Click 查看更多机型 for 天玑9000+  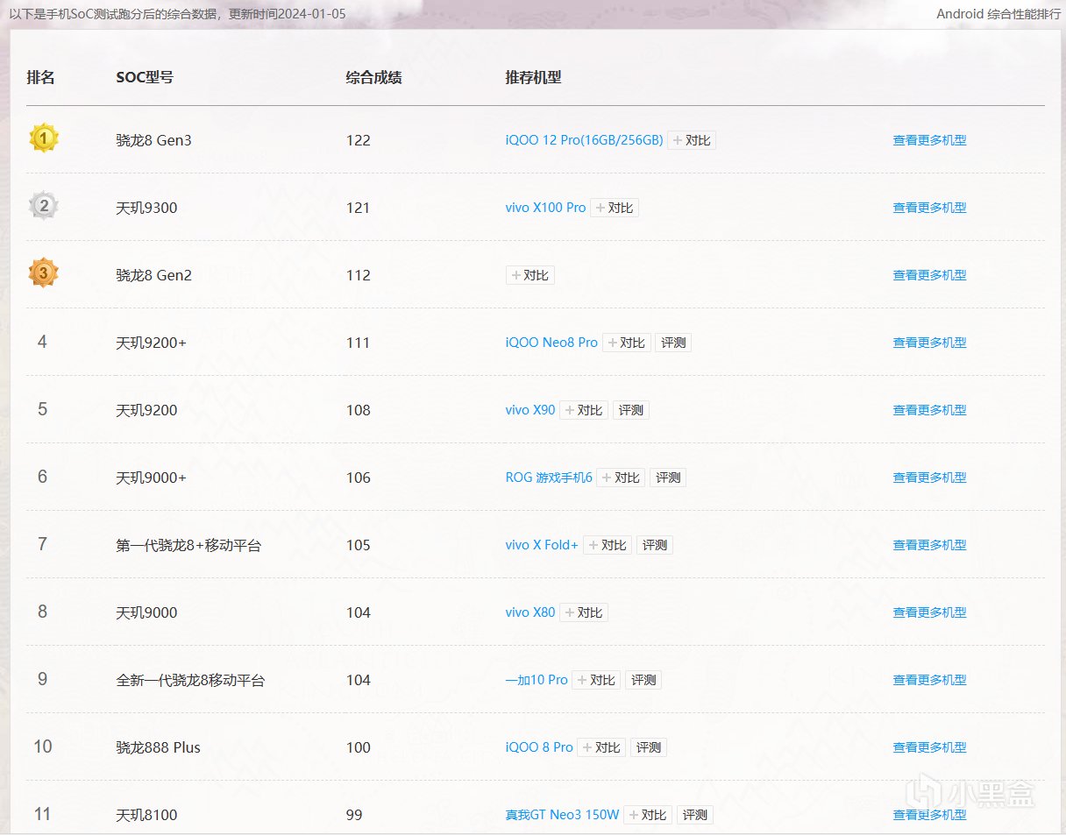coord(929,478)
